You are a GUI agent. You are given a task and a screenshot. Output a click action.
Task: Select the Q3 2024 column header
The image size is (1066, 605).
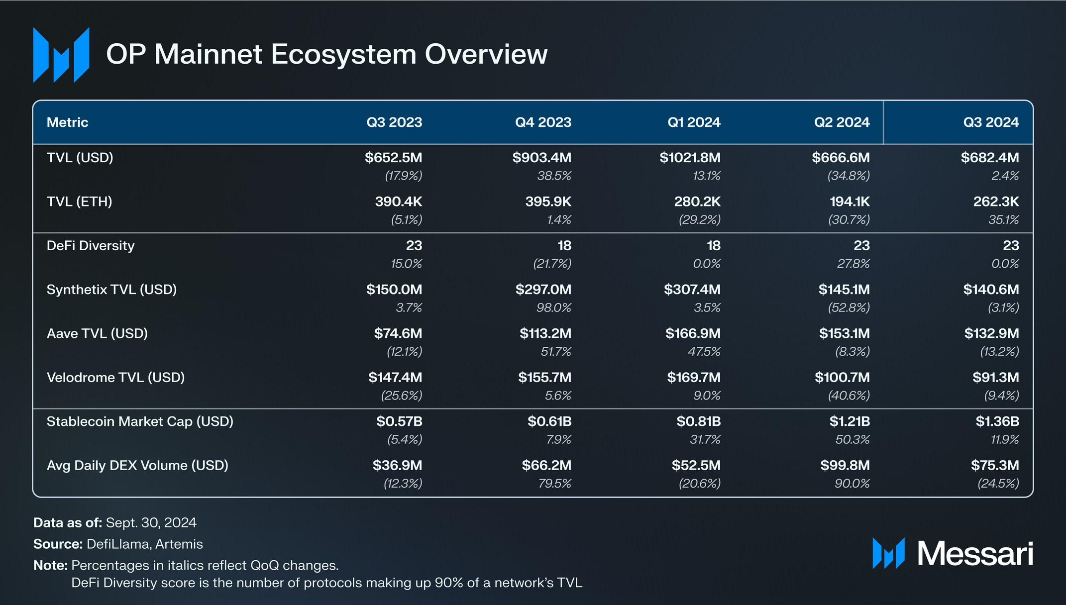coord(990,122)
